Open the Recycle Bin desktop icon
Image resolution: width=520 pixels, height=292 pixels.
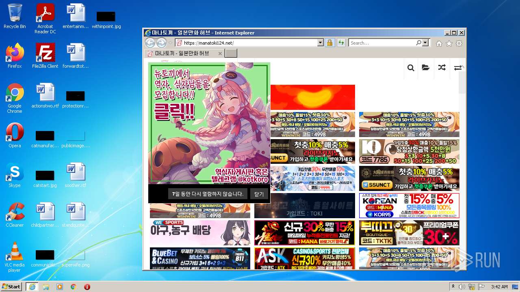click(15, 16)
